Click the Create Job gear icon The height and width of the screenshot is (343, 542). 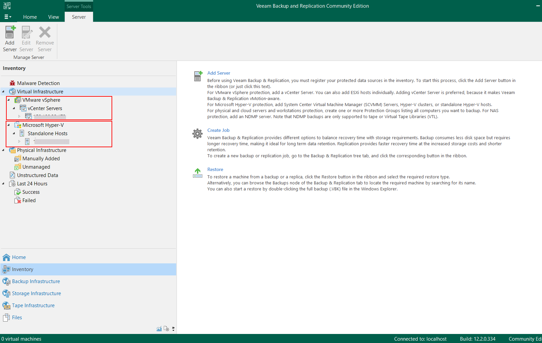coord(197,134)
